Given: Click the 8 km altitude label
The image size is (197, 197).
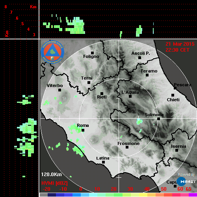Looking at the screenshot, I should point(6,7).
